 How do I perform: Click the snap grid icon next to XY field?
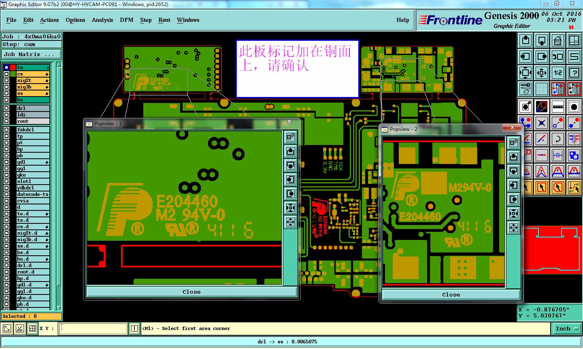(32, 329)
